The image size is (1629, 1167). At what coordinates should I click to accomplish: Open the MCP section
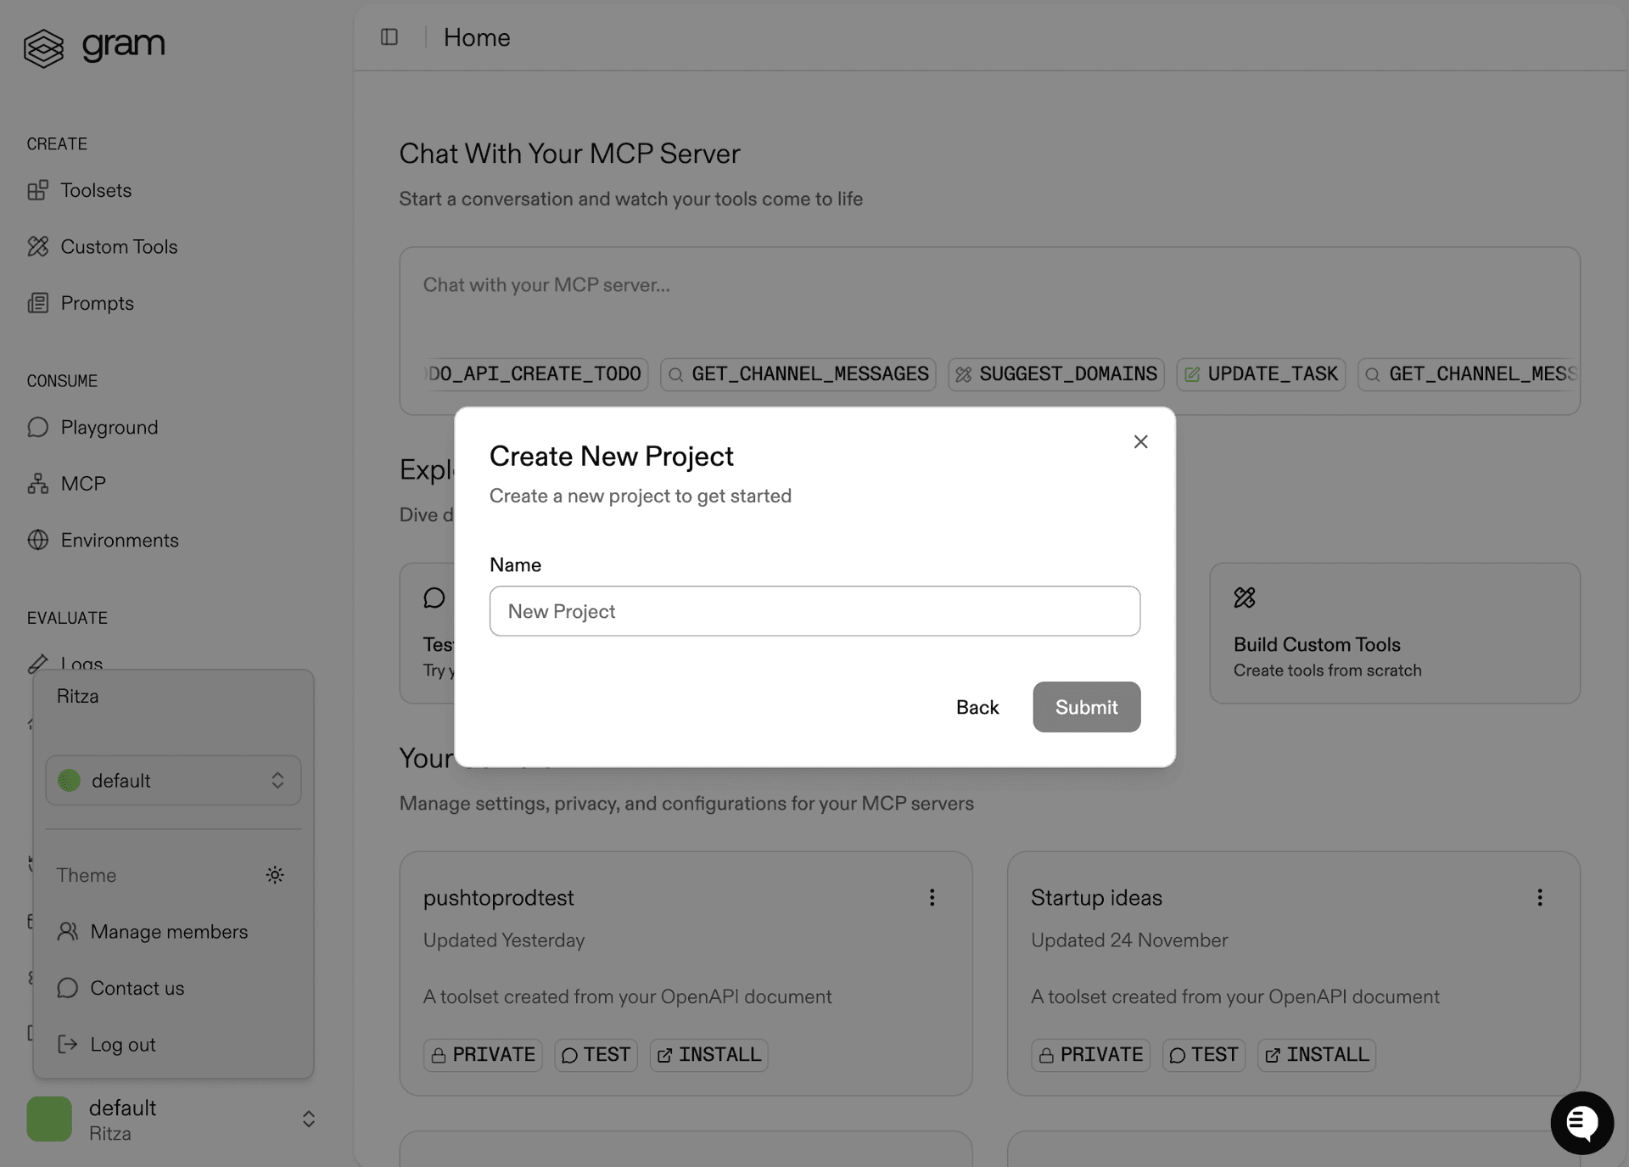tap(82, 483)
